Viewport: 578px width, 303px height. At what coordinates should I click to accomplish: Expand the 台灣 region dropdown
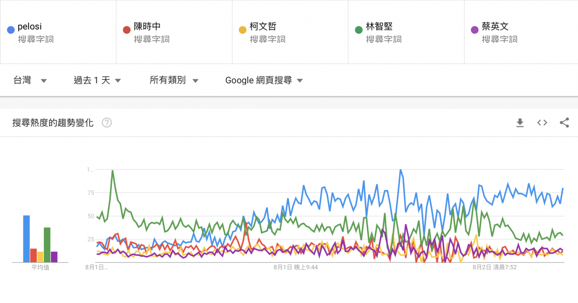[x=30, y=80]
